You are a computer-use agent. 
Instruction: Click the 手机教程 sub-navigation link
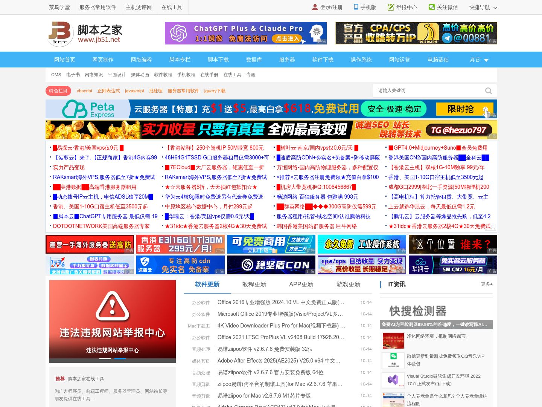(186, 75)
